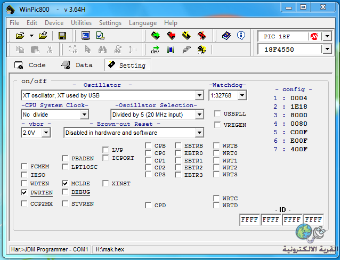Click the A-to-B swap toolbar icon
Screen dimensions: 341x261
(x=73, y=50)
